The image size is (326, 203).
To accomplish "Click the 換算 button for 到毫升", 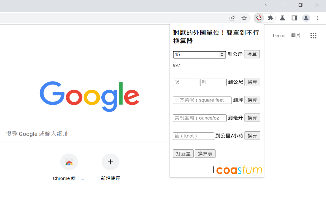I will pyautogui.click(x=252, y=118).
